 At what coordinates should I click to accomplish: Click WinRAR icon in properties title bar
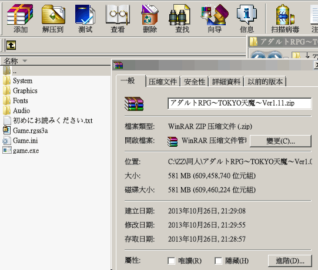click(x=118, y=65)
